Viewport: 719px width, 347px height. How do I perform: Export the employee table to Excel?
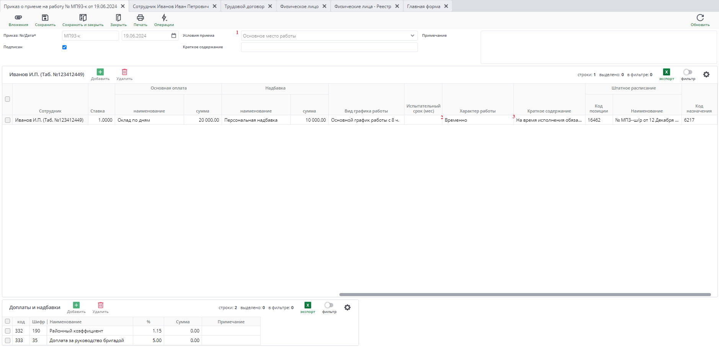click(666, 72)
